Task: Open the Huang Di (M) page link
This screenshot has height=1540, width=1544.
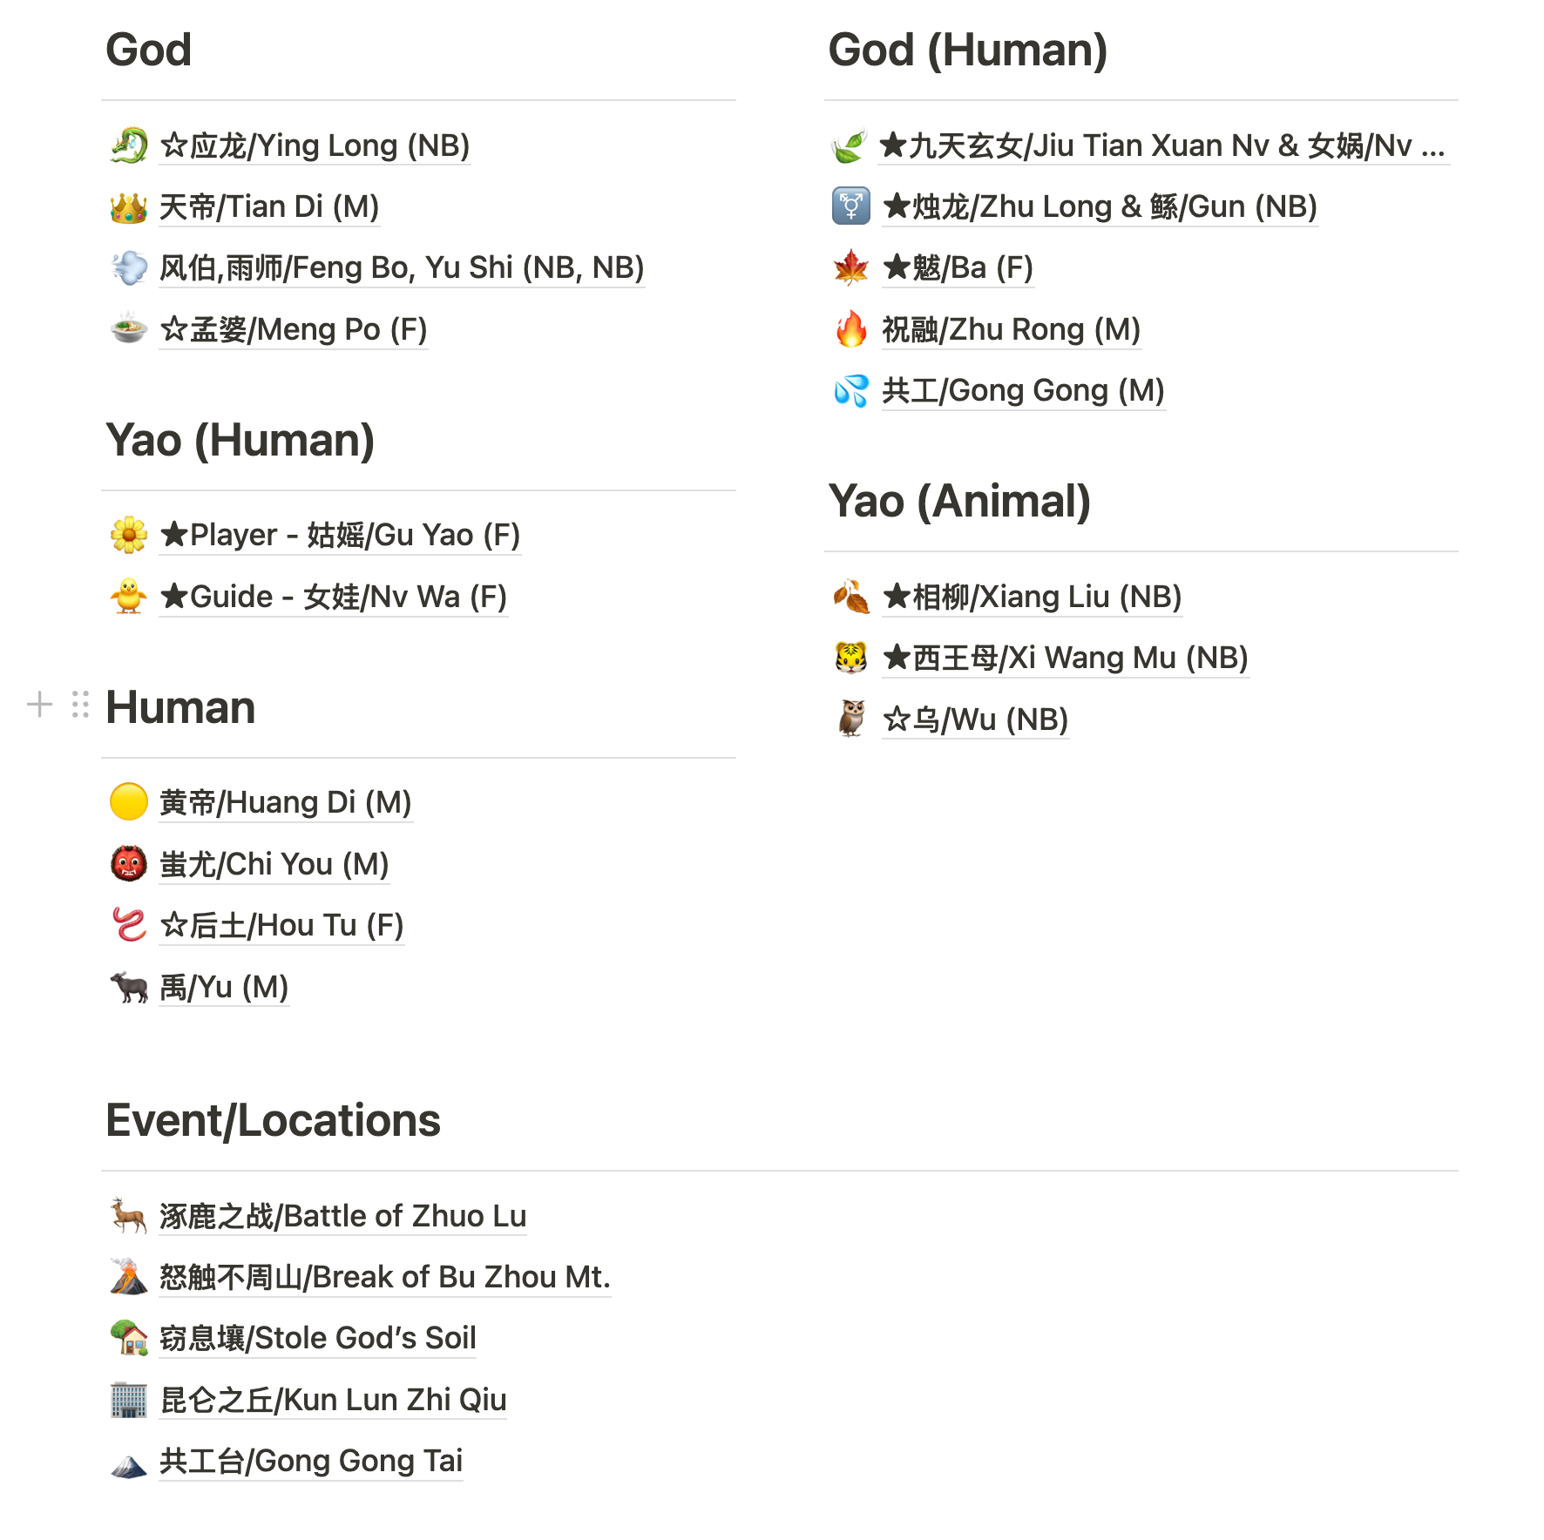Action: pyautogui.click(x=286, y=802)
